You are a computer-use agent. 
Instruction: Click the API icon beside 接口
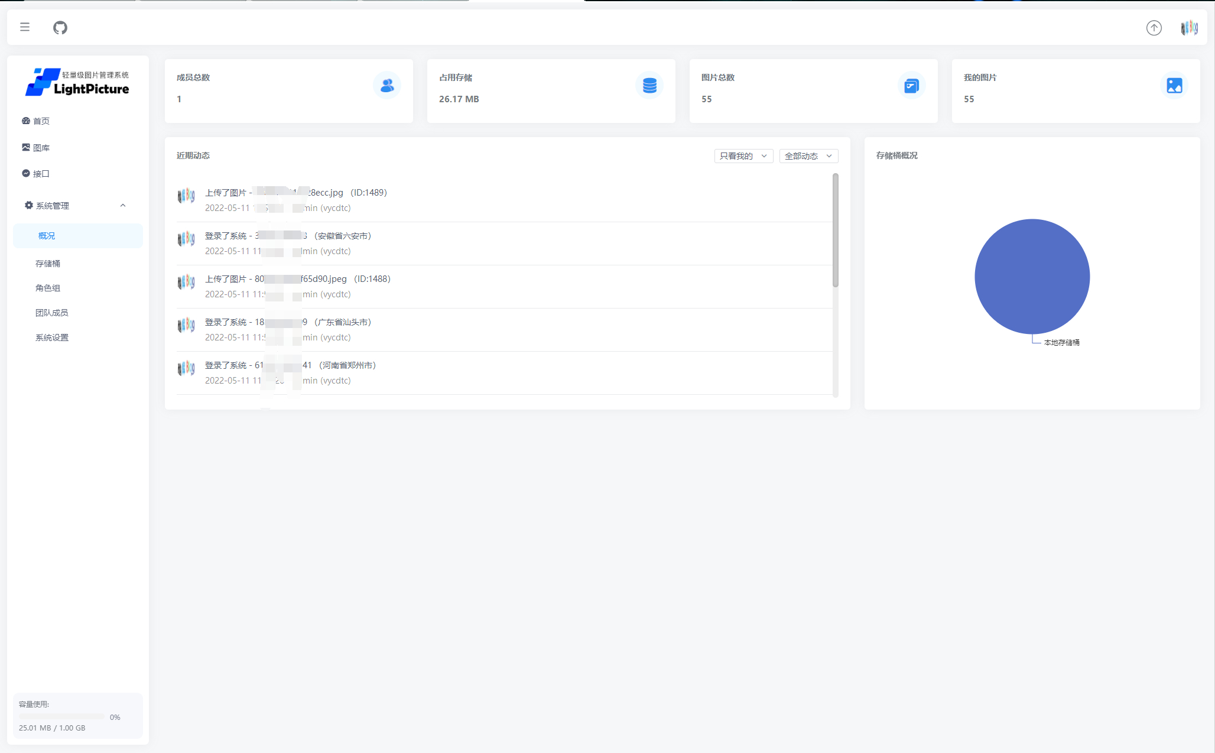click(26, 173)
